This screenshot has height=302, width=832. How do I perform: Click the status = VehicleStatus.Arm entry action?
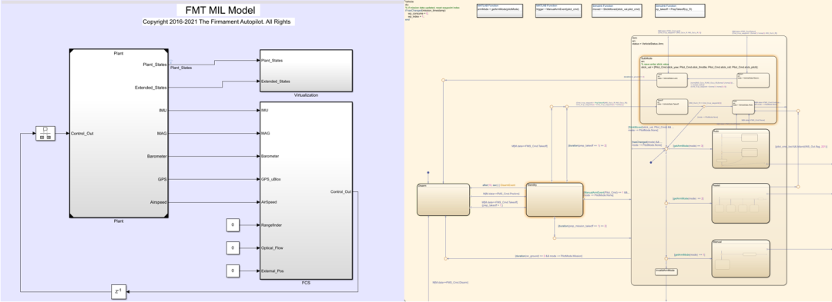(649, 45)
